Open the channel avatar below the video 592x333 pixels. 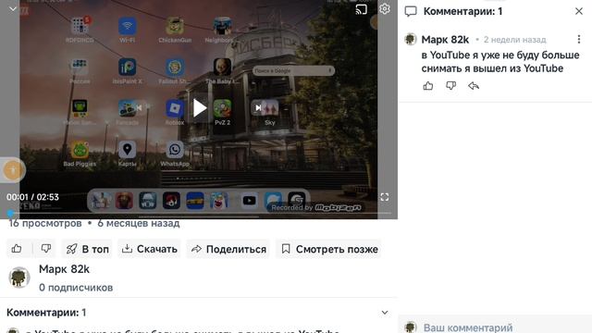(18, 277)
